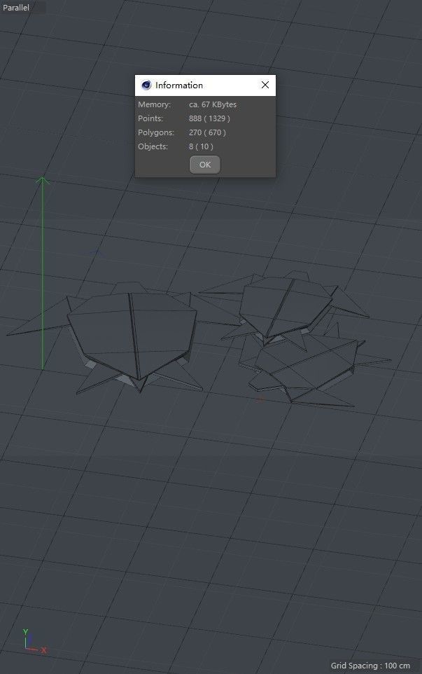Click the Grid Spacing : 100 cm label
This screenshot has width=422, height=674.
pos(370,666)
